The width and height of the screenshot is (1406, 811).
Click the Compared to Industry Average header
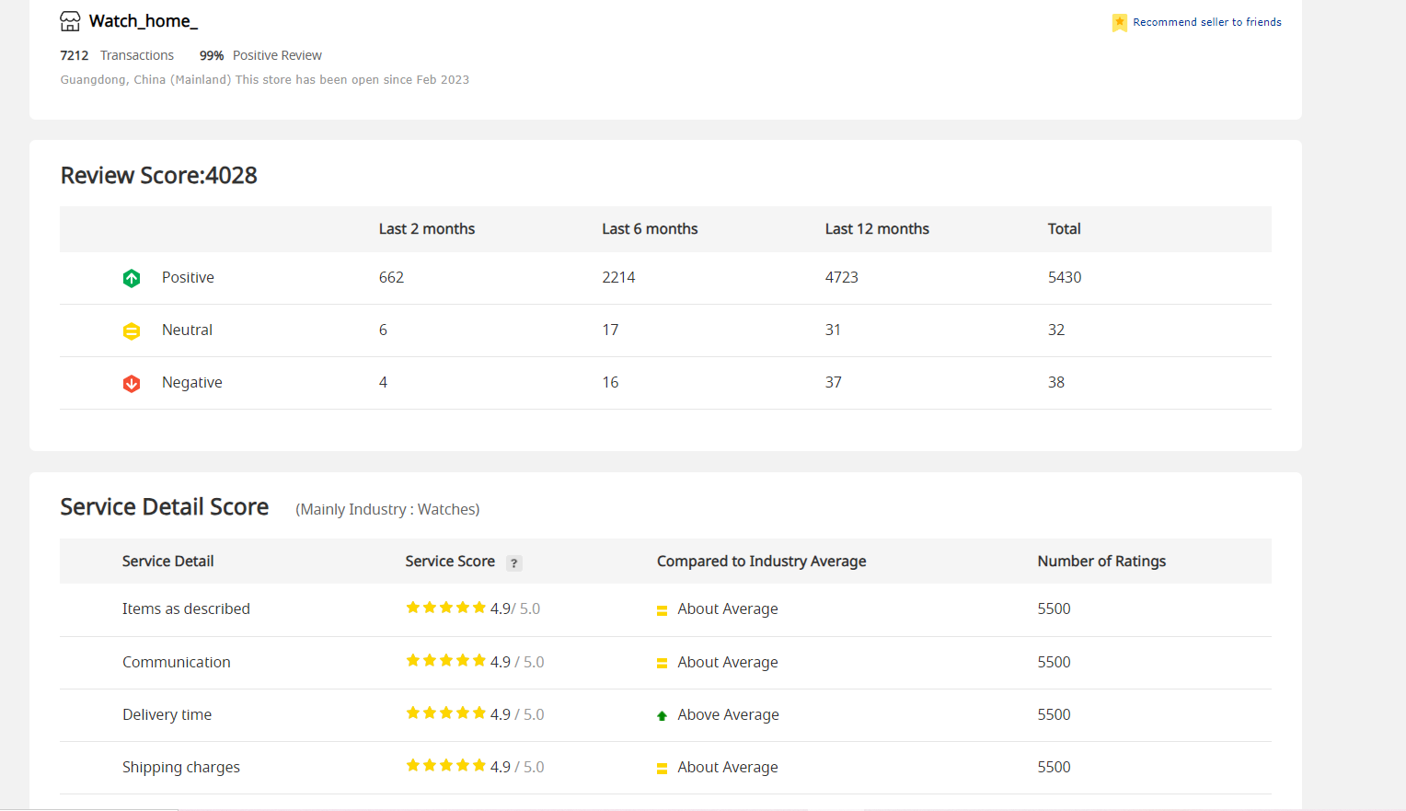[x=762, y=562]
